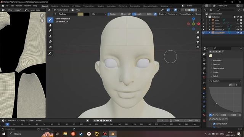
Task: Click the outliner filter funnel icon
Action: pos(239,10)
